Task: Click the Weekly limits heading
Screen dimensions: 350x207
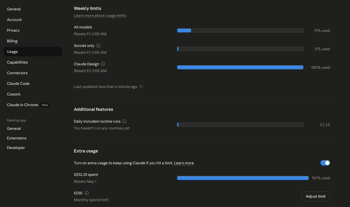Action: [x=87, y=8]
